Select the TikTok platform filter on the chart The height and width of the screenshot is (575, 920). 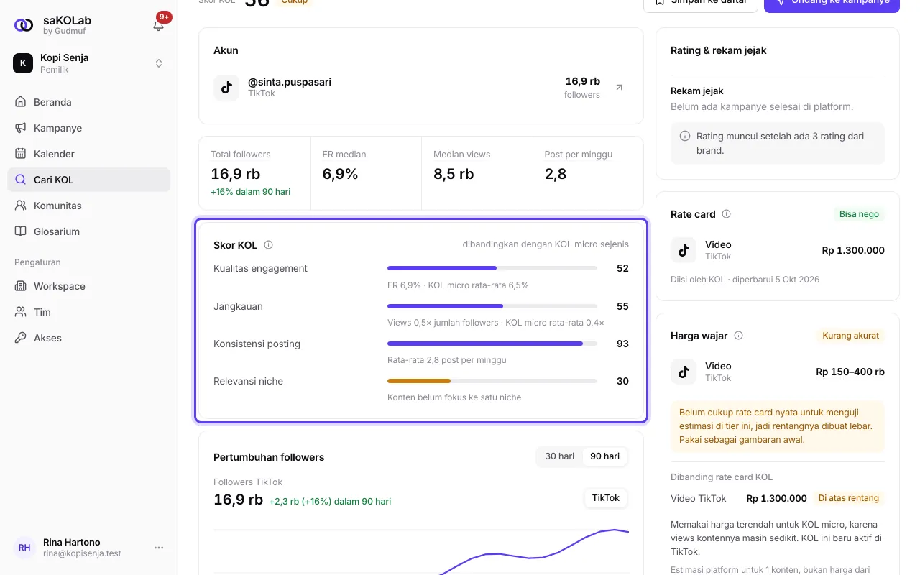pos(606,498)
